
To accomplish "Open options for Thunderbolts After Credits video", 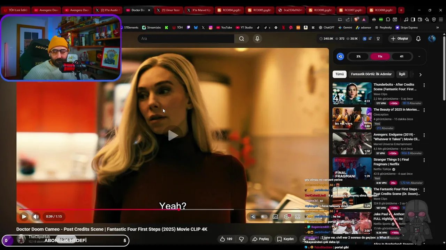I will [x=424, y=85].
